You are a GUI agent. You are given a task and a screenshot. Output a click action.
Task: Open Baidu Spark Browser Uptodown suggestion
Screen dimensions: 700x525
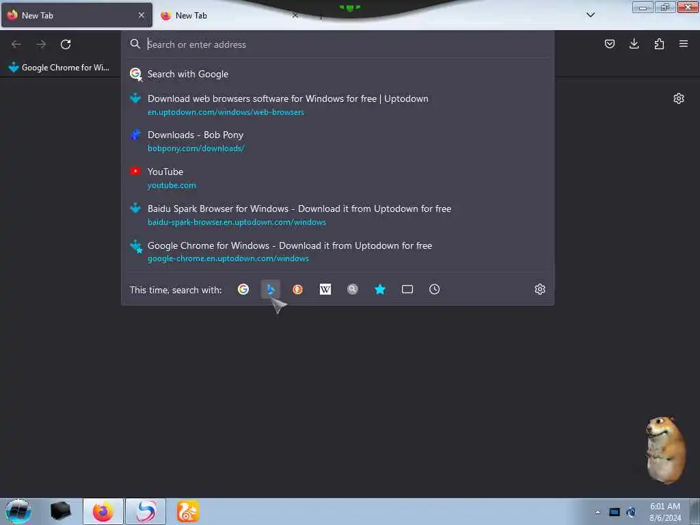click(x=338, y=215)
